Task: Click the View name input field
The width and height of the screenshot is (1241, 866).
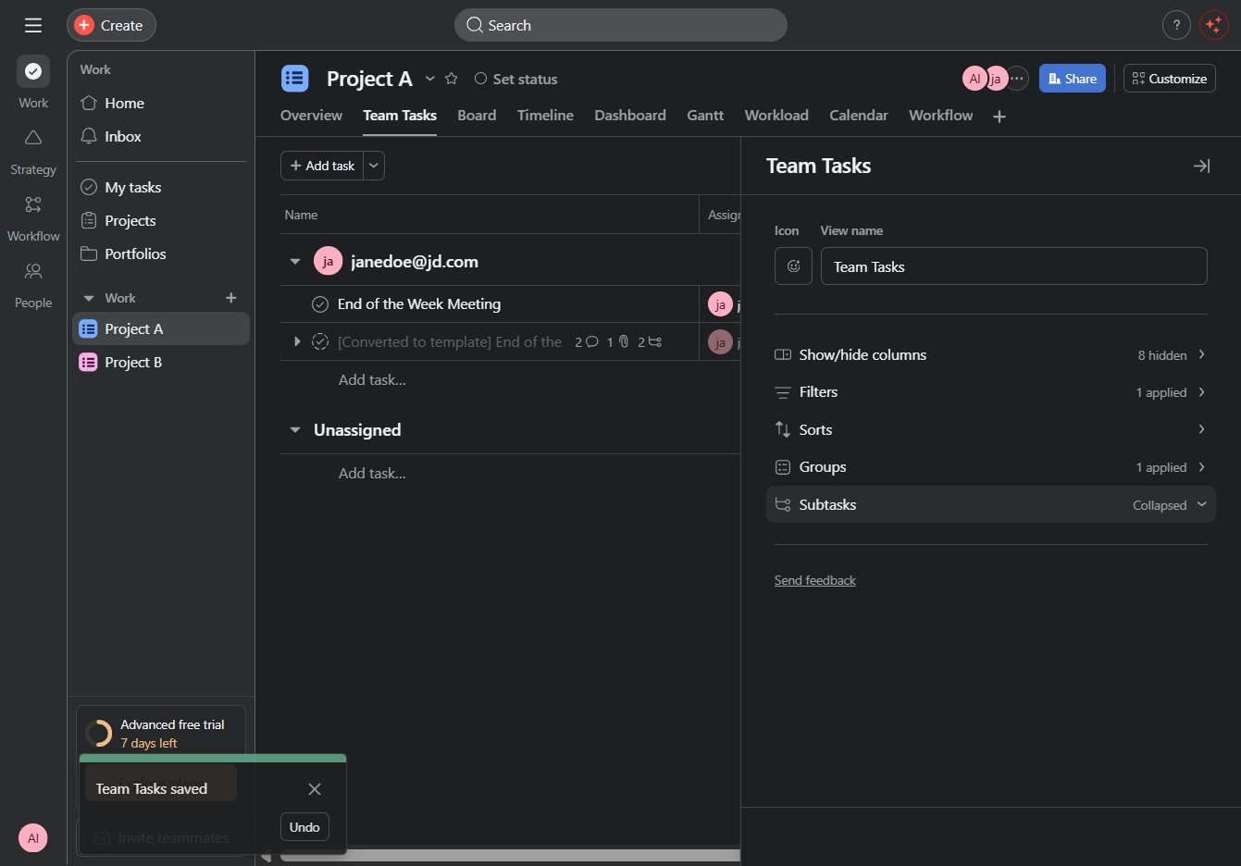Action: pos(1013,266)
